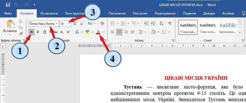Apply the yellow text highlight color

(87, 32)
